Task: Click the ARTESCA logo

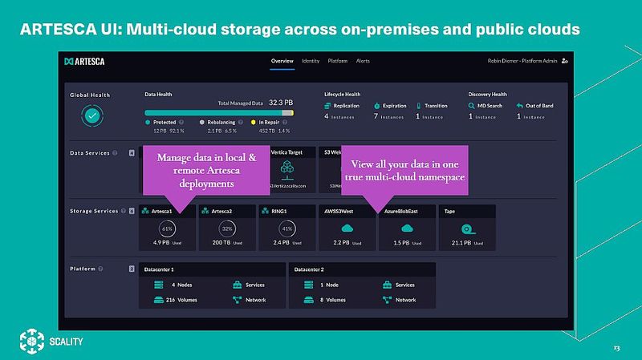Action: 84,62
